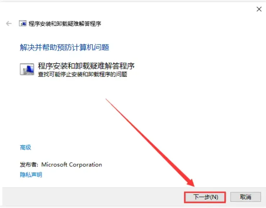Click the 发布者 publisher label
This screenshot has height=208, width=266.
coord(29,164)
